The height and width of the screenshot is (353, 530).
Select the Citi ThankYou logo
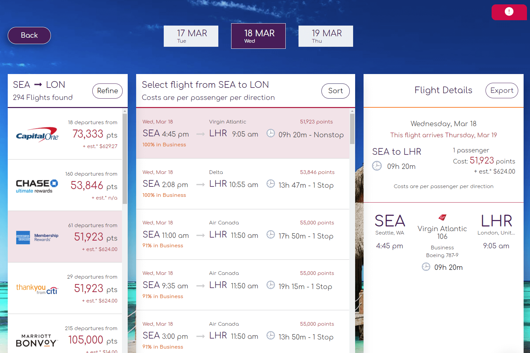point(37,289)
